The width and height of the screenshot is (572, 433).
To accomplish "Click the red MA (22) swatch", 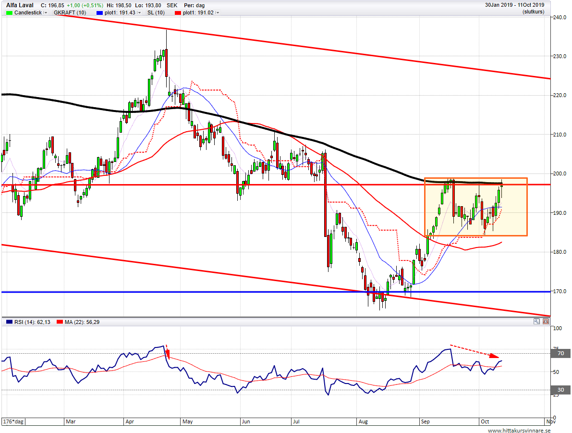I will tap(60, 322).
